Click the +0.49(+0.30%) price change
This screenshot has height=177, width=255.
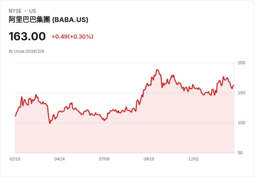[x=72, y=37]
